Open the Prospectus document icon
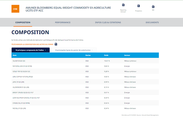The image size is (183, 118). coord(138,6)
